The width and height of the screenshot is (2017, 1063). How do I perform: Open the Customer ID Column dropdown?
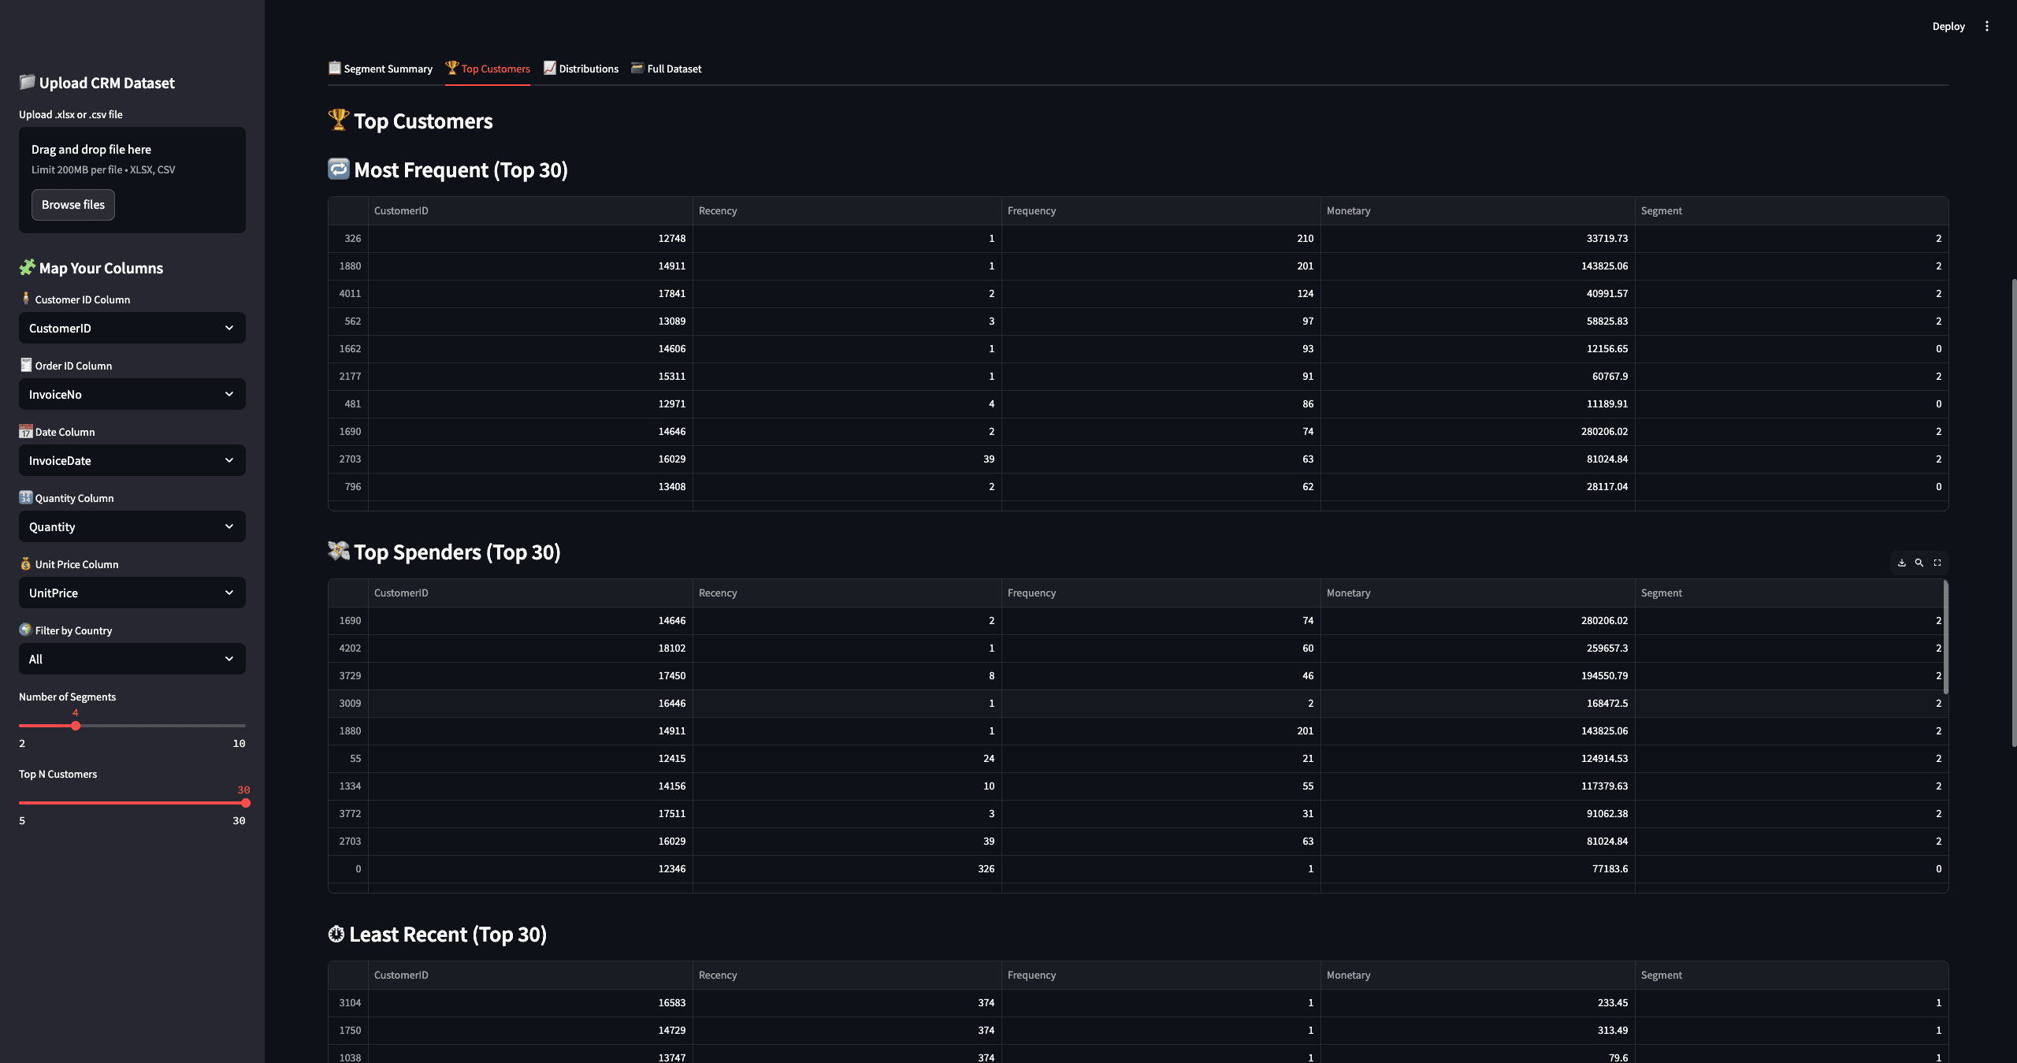131,328
